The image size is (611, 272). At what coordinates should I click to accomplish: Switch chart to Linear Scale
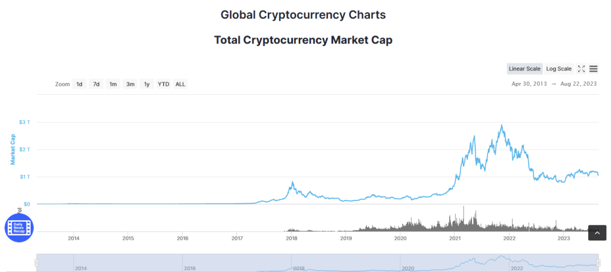524,69
